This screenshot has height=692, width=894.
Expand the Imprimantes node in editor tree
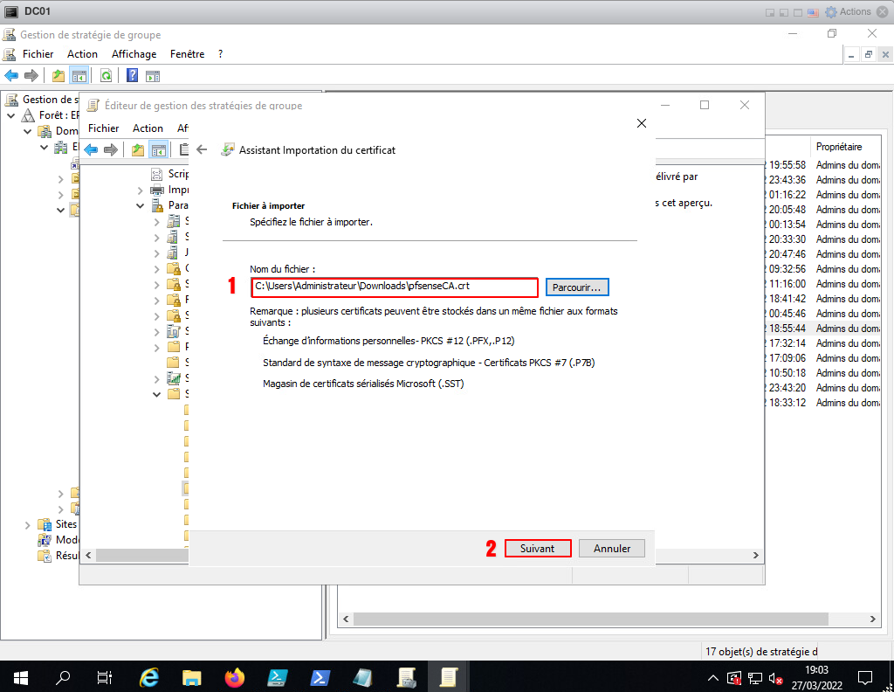coord(141,190)
